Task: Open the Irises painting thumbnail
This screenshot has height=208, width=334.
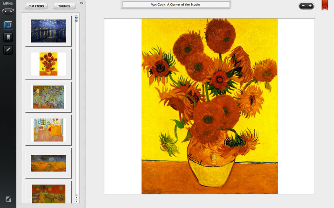Action: coord(48,97)
